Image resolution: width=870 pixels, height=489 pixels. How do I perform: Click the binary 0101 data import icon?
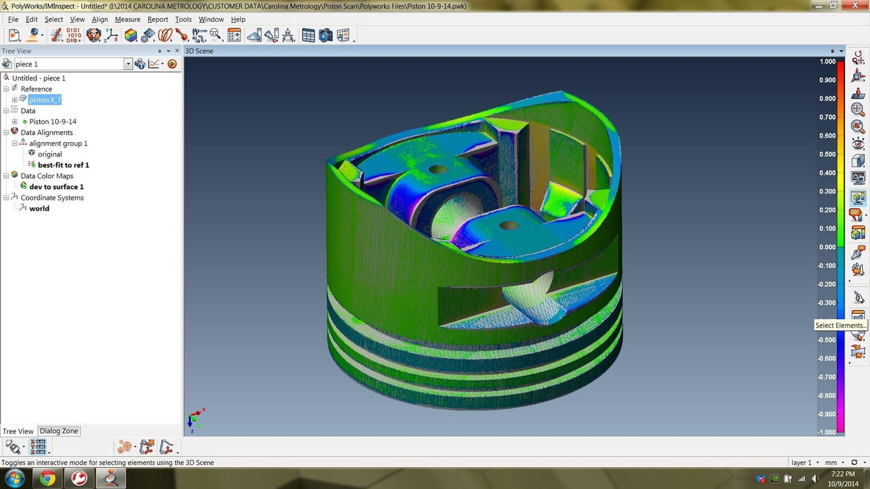coord(73,36)
